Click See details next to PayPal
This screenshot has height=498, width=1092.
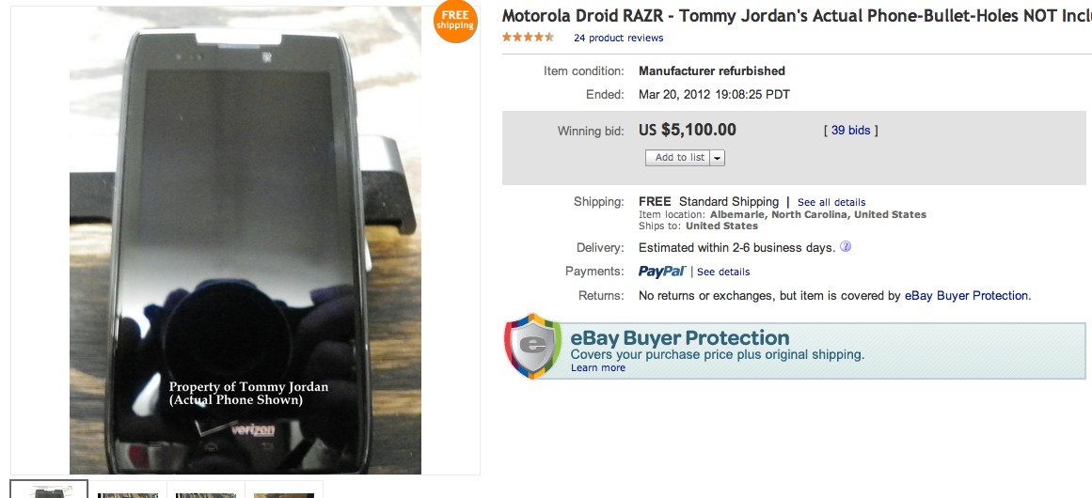pyautogui.click(x=723, y=272)
